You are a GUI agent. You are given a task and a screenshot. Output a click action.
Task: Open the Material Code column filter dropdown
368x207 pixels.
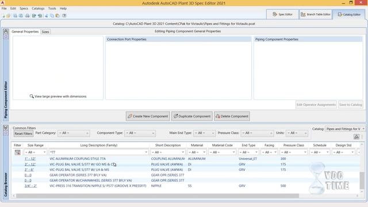[222, 152]
